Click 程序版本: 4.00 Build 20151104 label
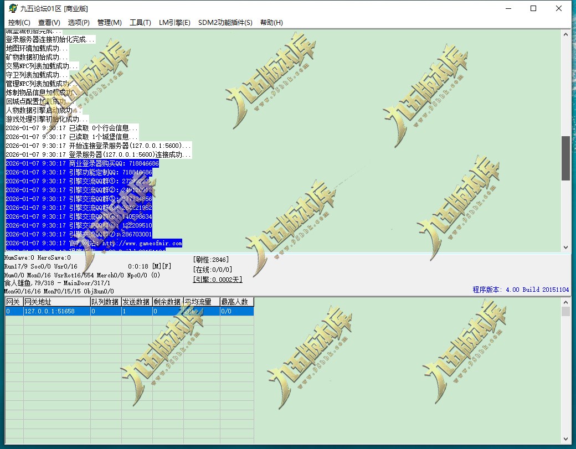This screenshot has height=449, width=576. [x=521, y=290]
